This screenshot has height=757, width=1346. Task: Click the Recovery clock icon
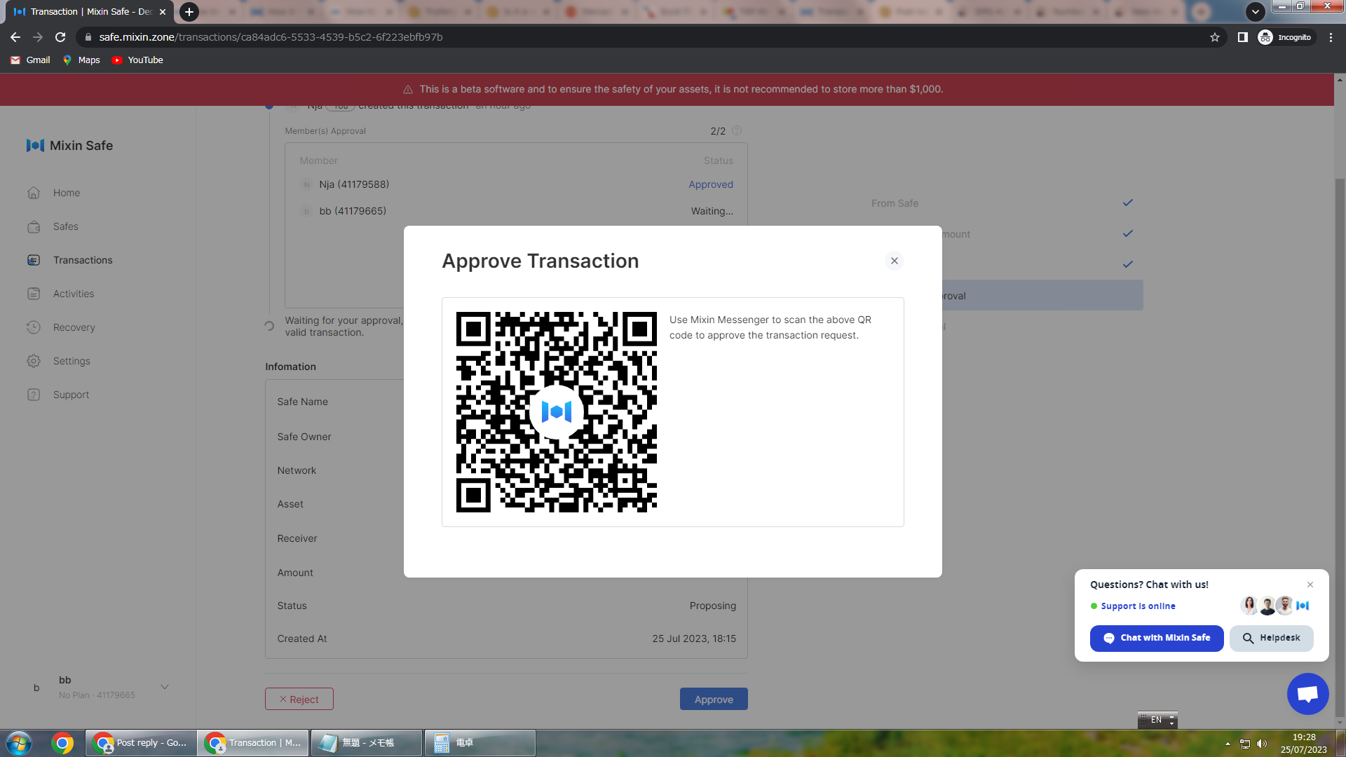[x=34, y=327]
